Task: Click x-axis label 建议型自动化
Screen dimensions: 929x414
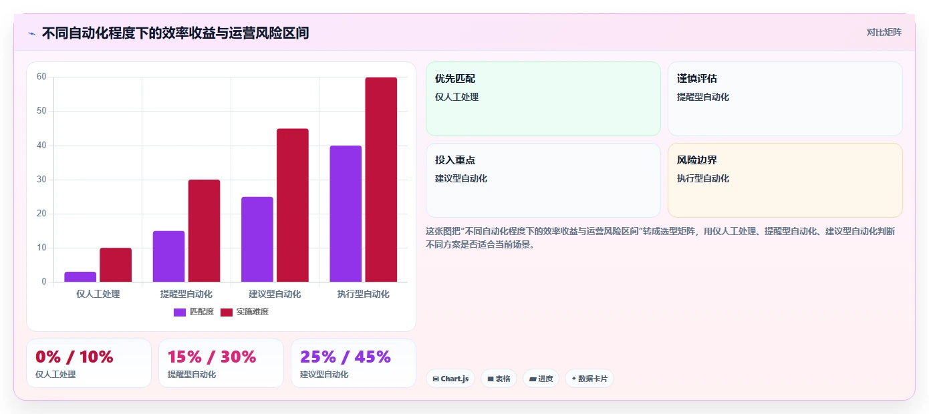Action: (275, 294)
